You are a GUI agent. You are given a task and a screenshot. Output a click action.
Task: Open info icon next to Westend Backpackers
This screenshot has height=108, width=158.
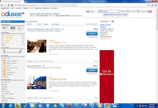tap(62, 29)
